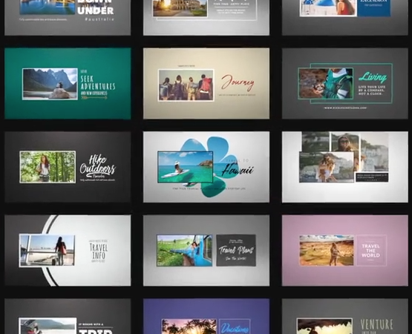Open the Colosseum sunset template

(x=206, y=18)
